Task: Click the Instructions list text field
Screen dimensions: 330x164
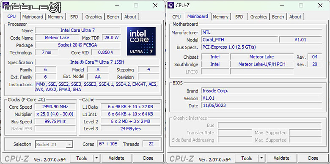Action: tap(97, 87)
